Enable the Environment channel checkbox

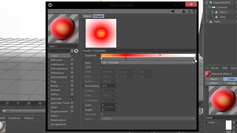(72, 77)
